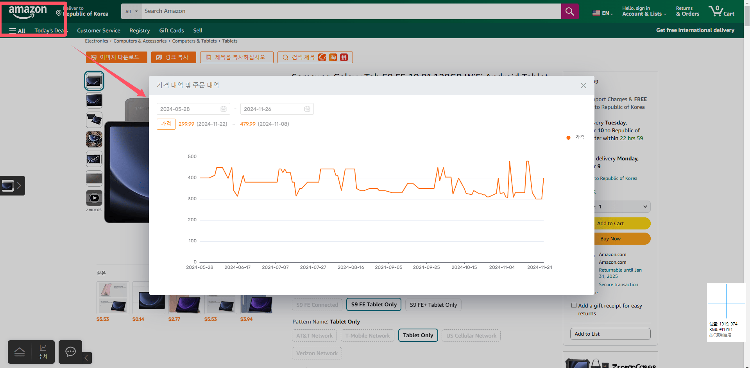Click the Buy Now button
This screenshot has height=368, width=750.
tap(610, 239)
